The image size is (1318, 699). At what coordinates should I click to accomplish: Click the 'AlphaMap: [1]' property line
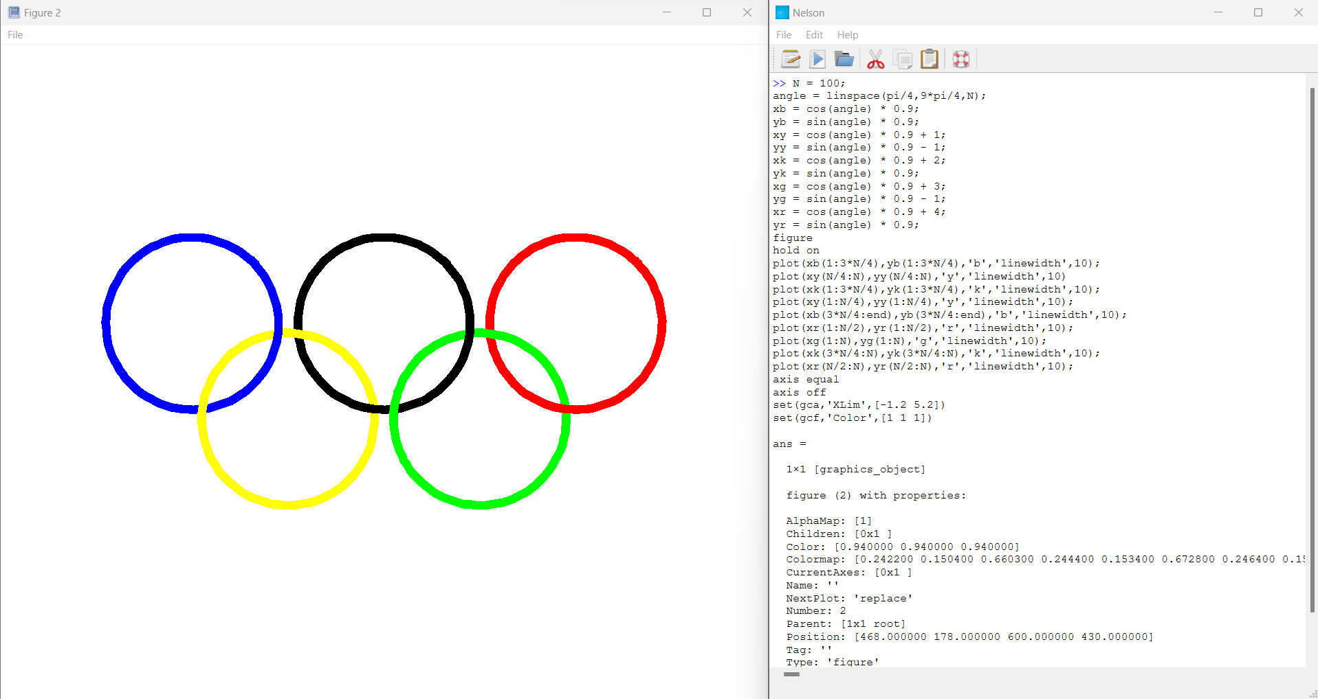click(829, 521)
